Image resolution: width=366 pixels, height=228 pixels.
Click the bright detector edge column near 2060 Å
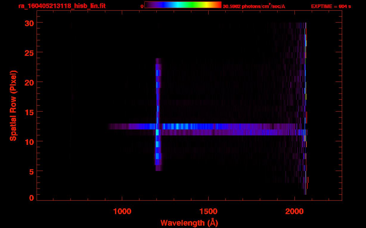point(305,108)
